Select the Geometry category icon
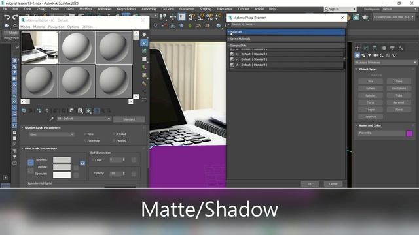 click(357, 55)
